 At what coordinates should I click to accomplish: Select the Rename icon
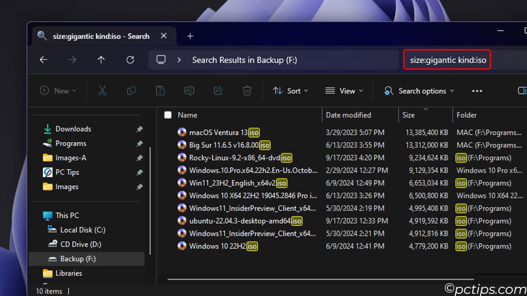(189, 91)
